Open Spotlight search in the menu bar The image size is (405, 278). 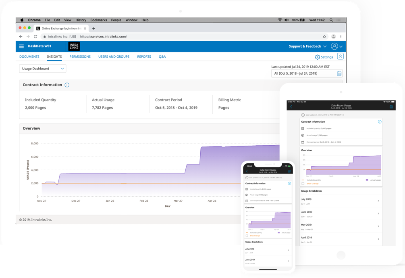click(x=331, y=20)
